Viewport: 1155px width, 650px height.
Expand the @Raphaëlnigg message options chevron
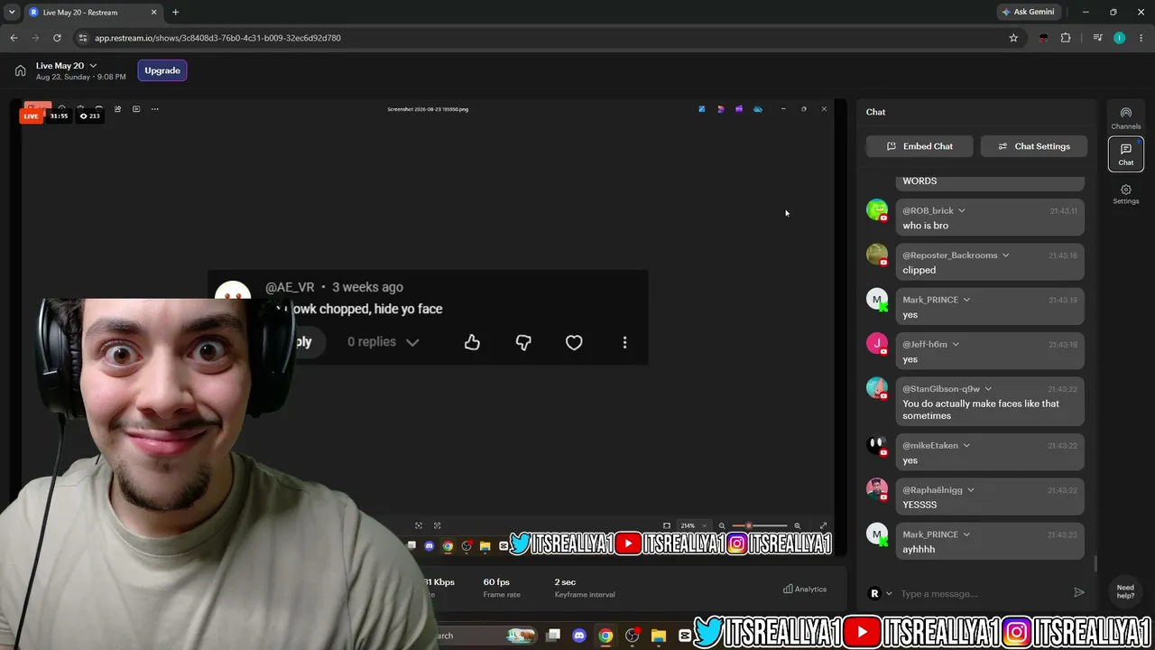971,490
